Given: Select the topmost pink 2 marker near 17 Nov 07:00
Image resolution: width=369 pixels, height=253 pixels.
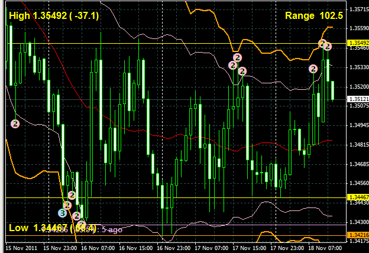Looking at the screenshot, I should [x=237, y=57].
